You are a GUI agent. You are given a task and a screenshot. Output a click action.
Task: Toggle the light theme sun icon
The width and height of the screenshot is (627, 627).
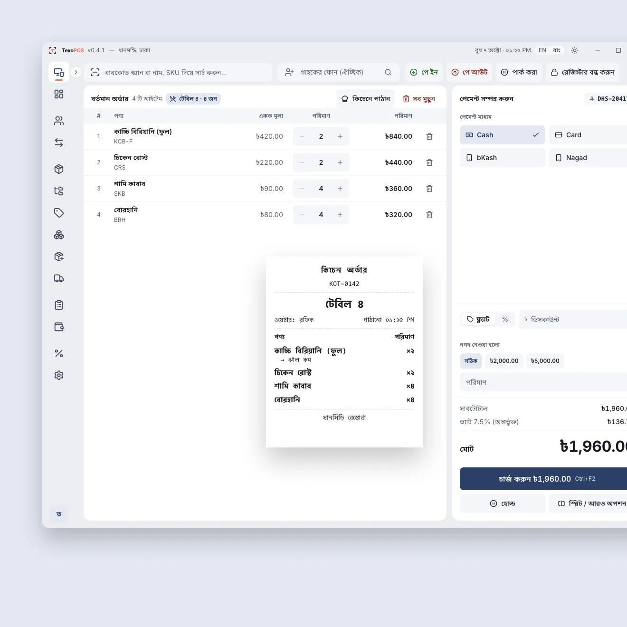click(575, 50)
